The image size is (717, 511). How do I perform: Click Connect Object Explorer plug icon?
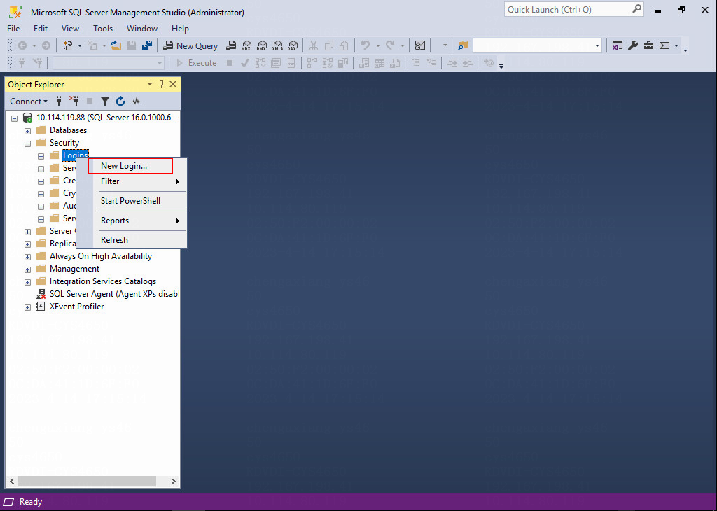pos(59,101)
